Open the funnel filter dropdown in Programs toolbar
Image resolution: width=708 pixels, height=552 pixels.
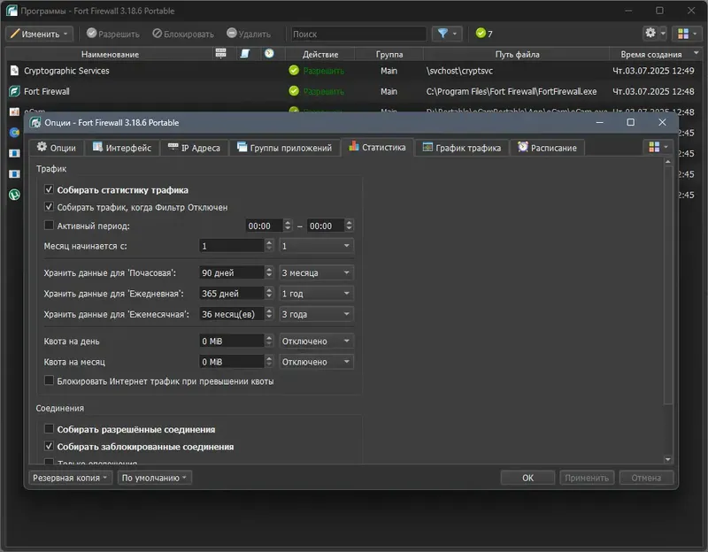point(447,34)
